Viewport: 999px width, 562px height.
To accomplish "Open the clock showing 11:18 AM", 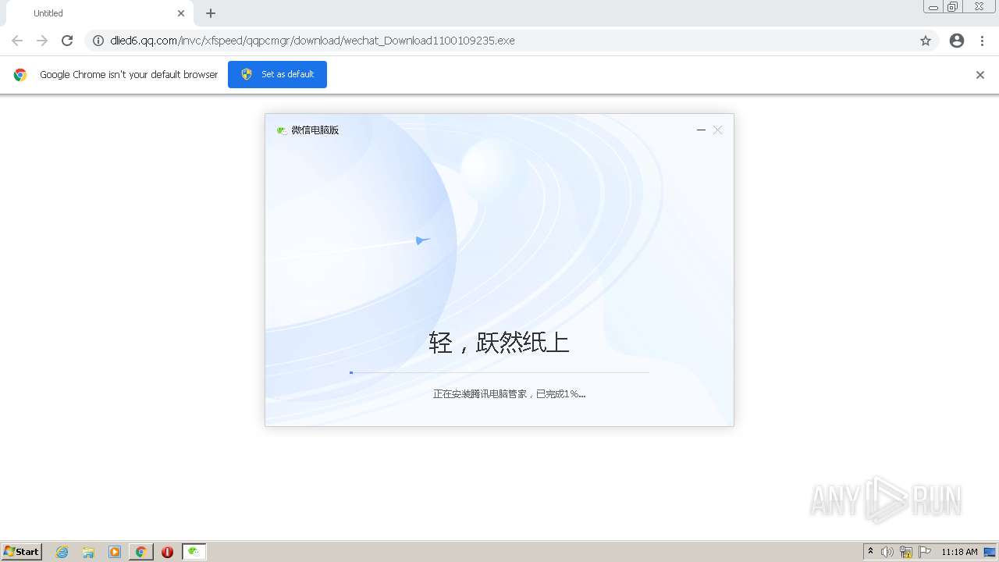I will point(959,552).
